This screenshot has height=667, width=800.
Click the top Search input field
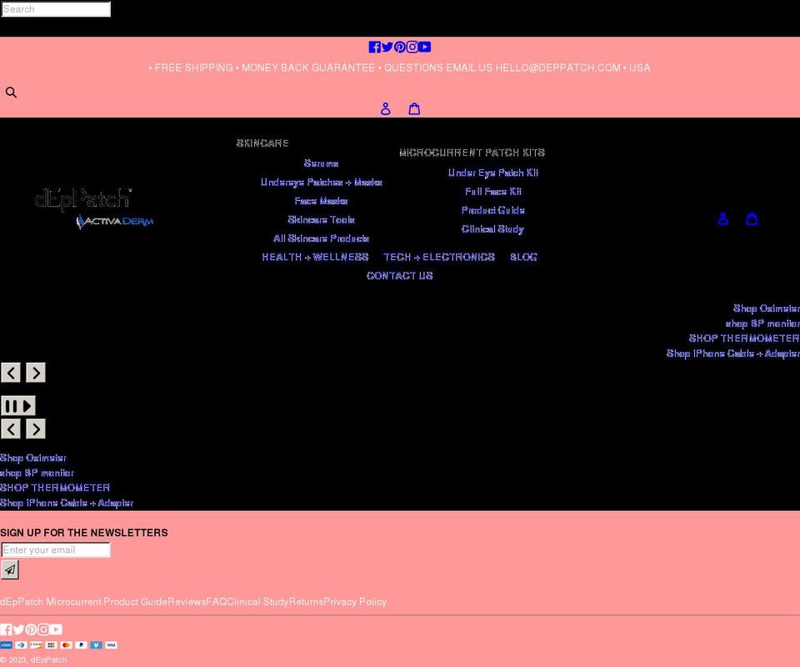point(56,9)
